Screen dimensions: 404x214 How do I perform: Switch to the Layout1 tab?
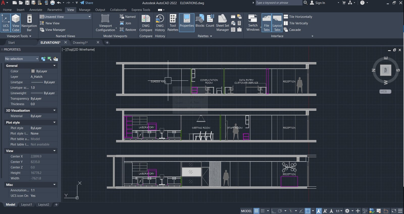point(27,205)
